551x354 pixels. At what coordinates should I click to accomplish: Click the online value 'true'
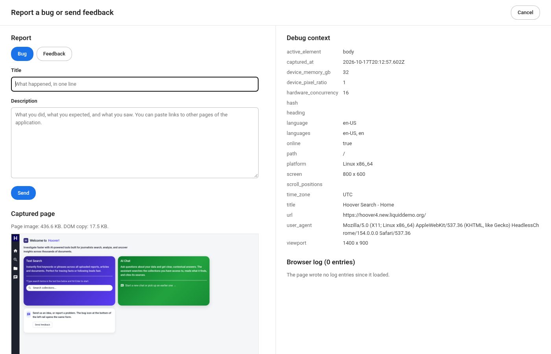tap(347, 144)
